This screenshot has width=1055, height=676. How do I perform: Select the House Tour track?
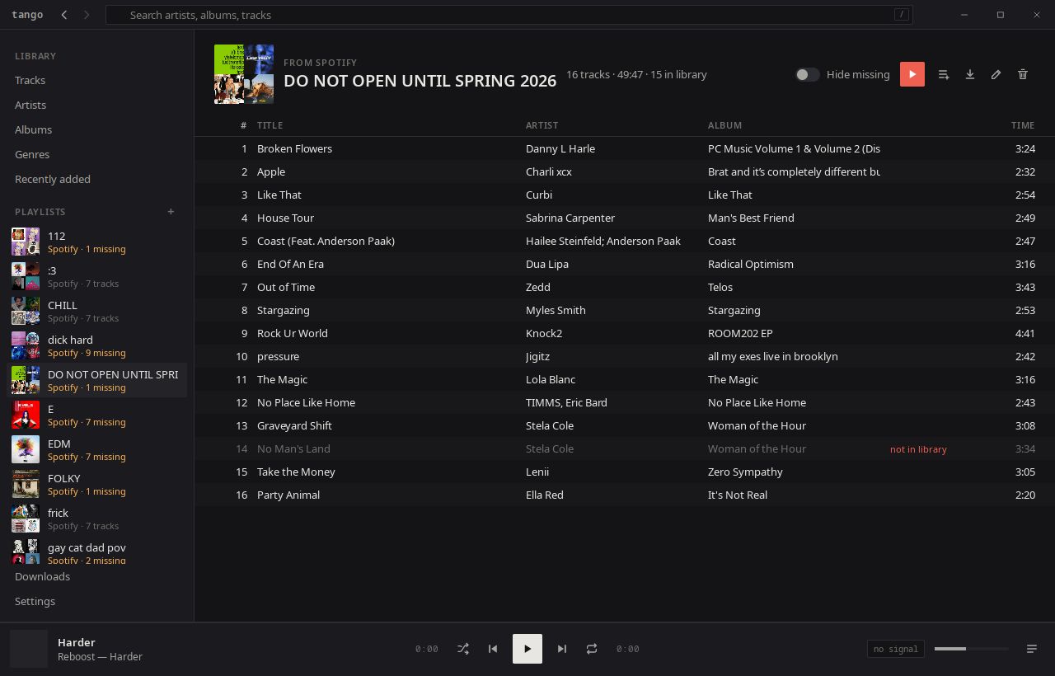(625, 218)
